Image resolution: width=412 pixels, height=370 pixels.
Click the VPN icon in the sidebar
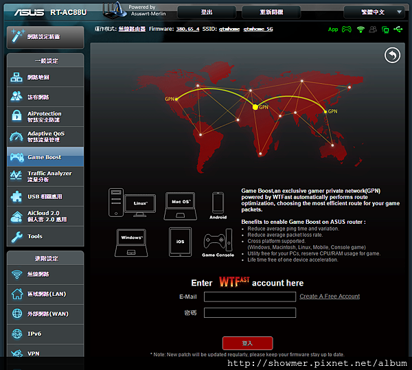pos(17,354)
